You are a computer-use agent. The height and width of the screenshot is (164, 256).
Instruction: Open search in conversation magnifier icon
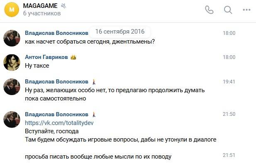[x=228, y=10]
